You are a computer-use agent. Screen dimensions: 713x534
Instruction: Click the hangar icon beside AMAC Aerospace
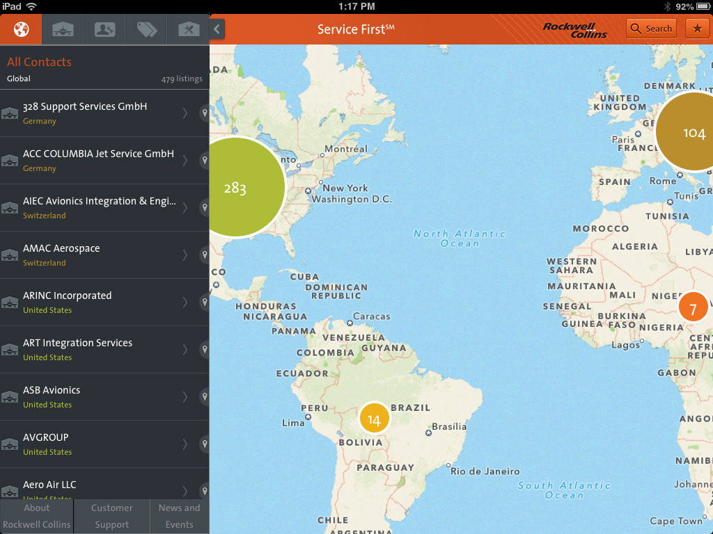(10, 255)
